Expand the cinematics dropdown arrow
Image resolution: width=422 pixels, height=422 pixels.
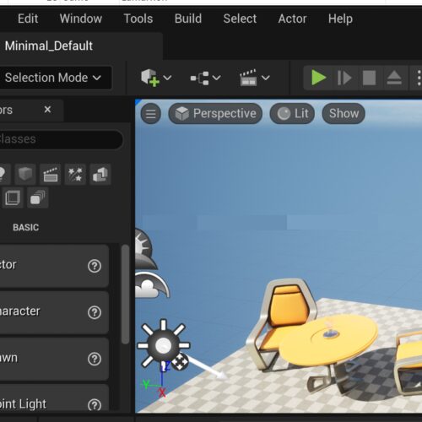coord(266,78)
